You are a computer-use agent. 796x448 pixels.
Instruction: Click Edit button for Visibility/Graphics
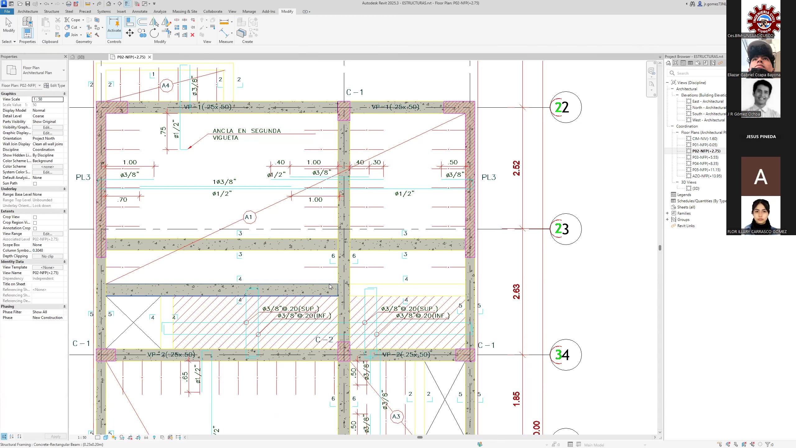(x=48, y=128)
